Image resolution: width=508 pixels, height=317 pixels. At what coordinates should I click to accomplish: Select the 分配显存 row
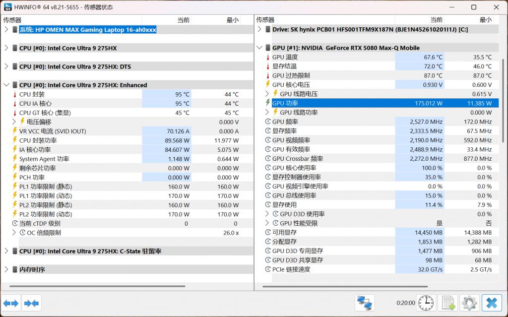(x=381, y=242)
